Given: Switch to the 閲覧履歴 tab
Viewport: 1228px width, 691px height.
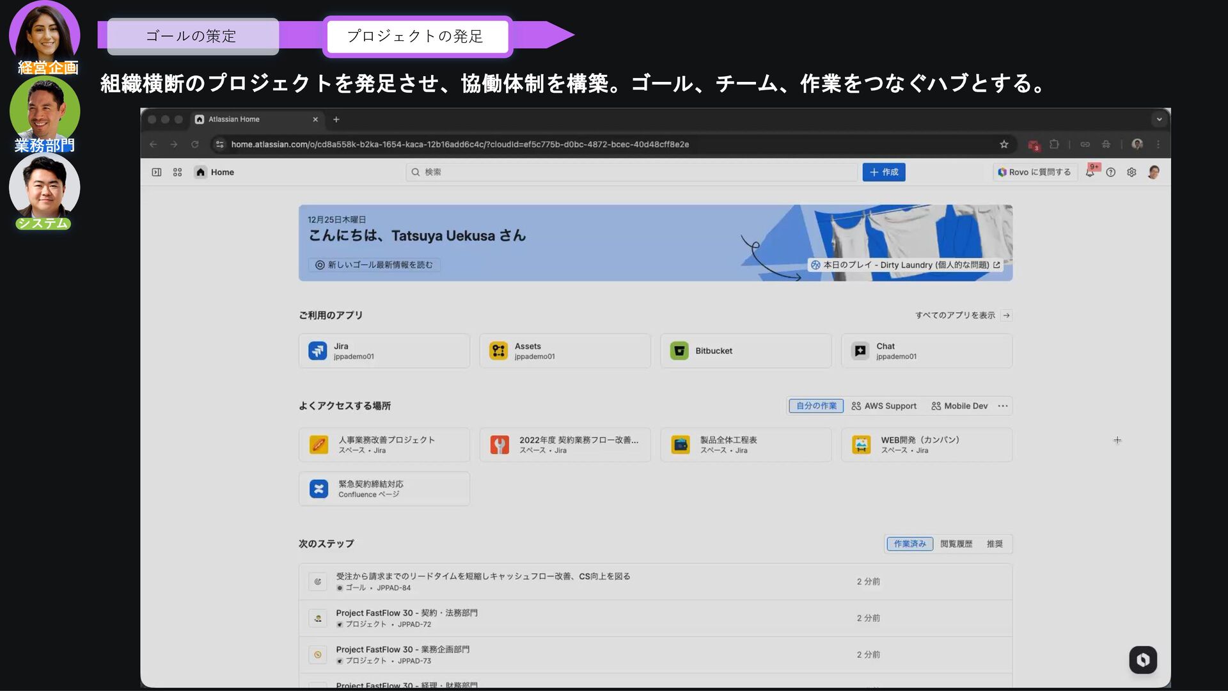Looking at the screenshot, I should tap(956, 544).
